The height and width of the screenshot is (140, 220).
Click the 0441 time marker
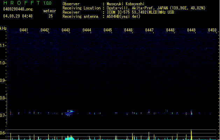coord(24,30)
